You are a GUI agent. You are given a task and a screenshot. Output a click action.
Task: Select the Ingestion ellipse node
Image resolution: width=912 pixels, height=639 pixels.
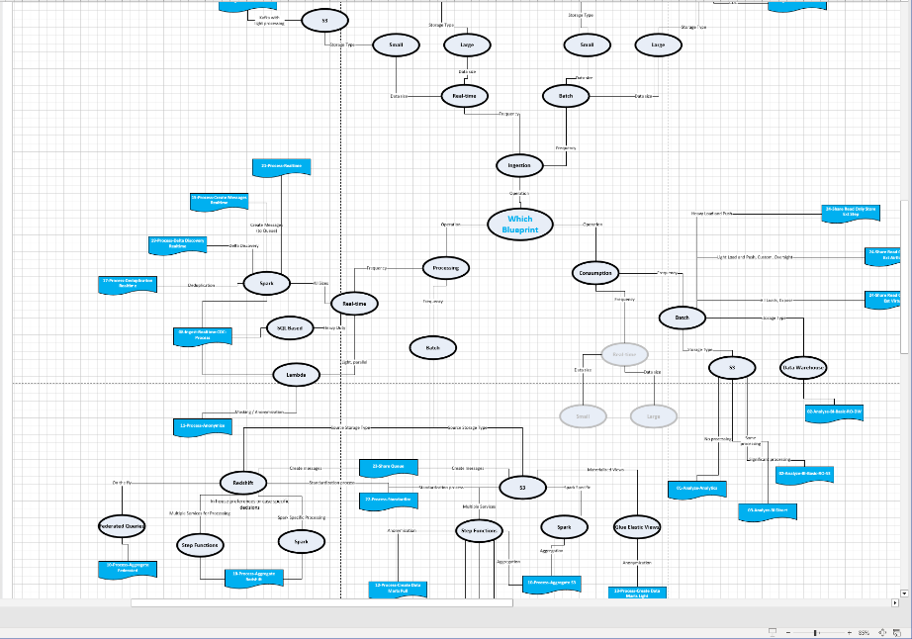(519, 165)
